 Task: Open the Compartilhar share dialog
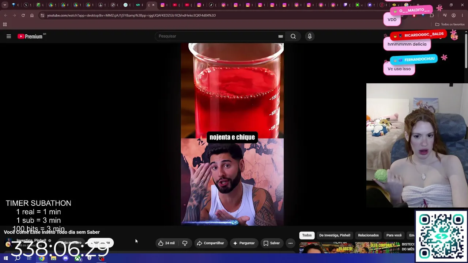(210, 243)
